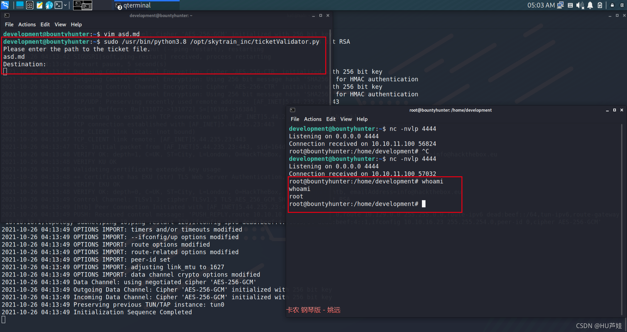Screen dimensions: 627x332
Task: Launch the web browser globe icon
Action: click(x=49, y=5)
